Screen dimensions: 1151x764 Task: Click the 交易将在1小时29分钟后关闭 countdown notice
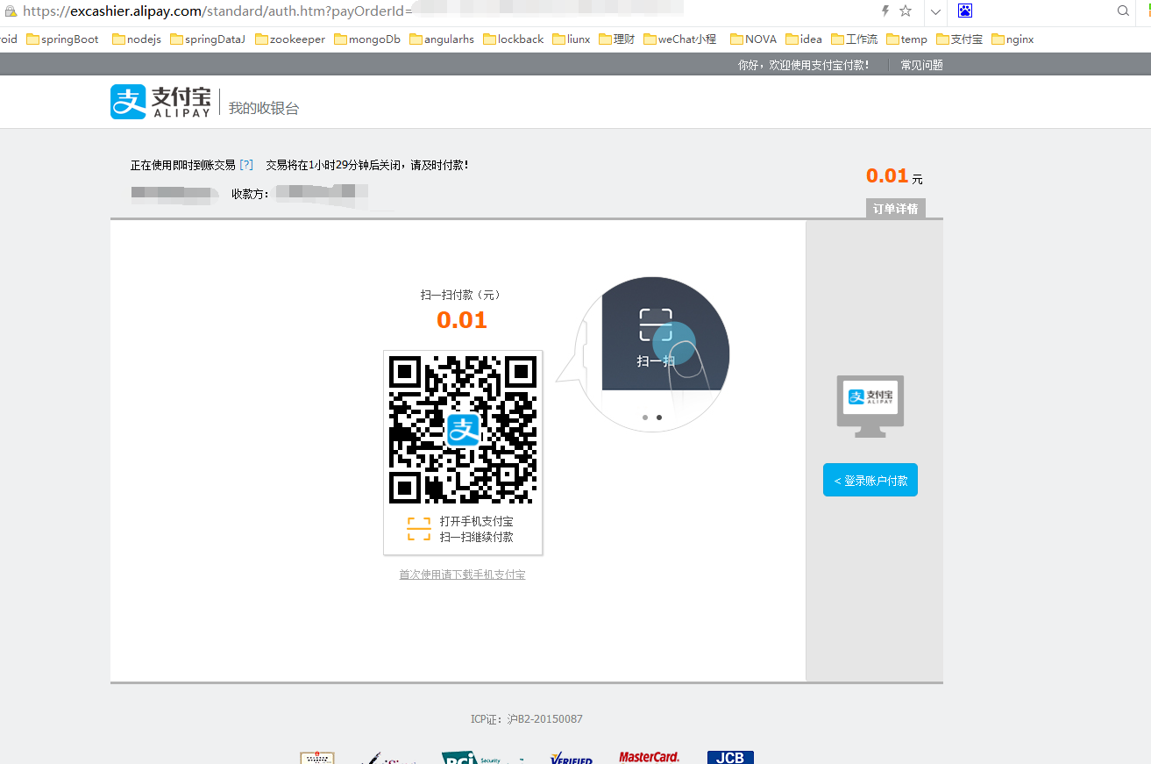pyautogui.click(x=366, y=165)
